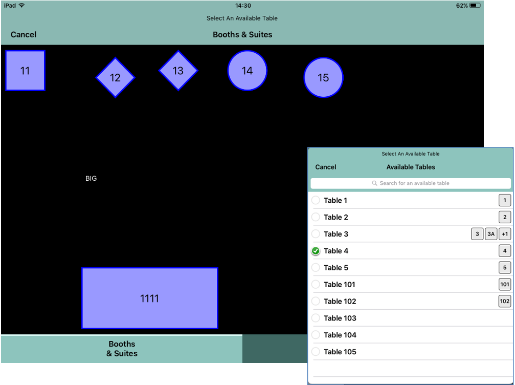
Task: Click the BIG table on the floor plan
Action: (x=91, y=178)
